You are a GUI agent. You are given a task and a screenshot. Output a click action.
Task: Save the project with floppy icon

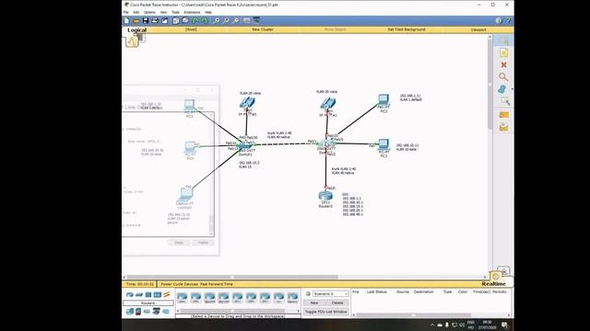coord(146,20)
